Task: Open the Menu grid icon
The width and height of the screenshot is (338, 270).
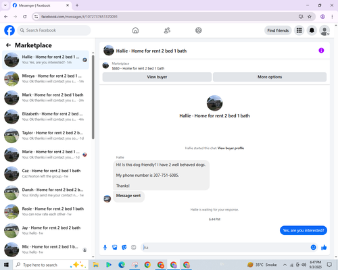Action: tap(299, 30)
